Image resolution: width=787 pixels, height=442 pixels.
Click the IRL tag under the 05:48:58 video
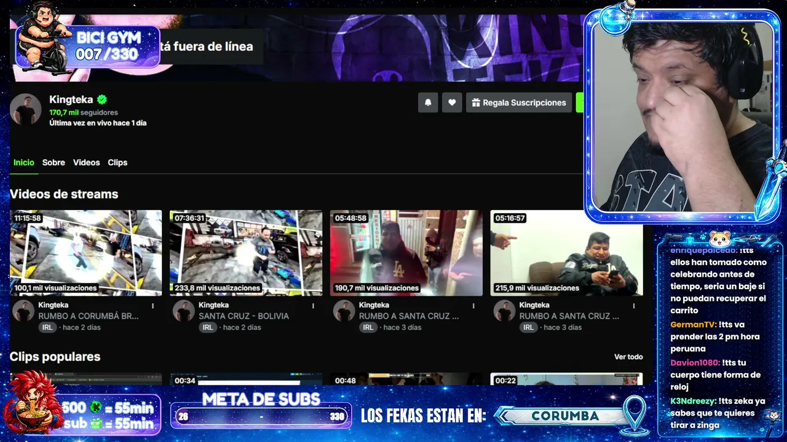(368, 328)
